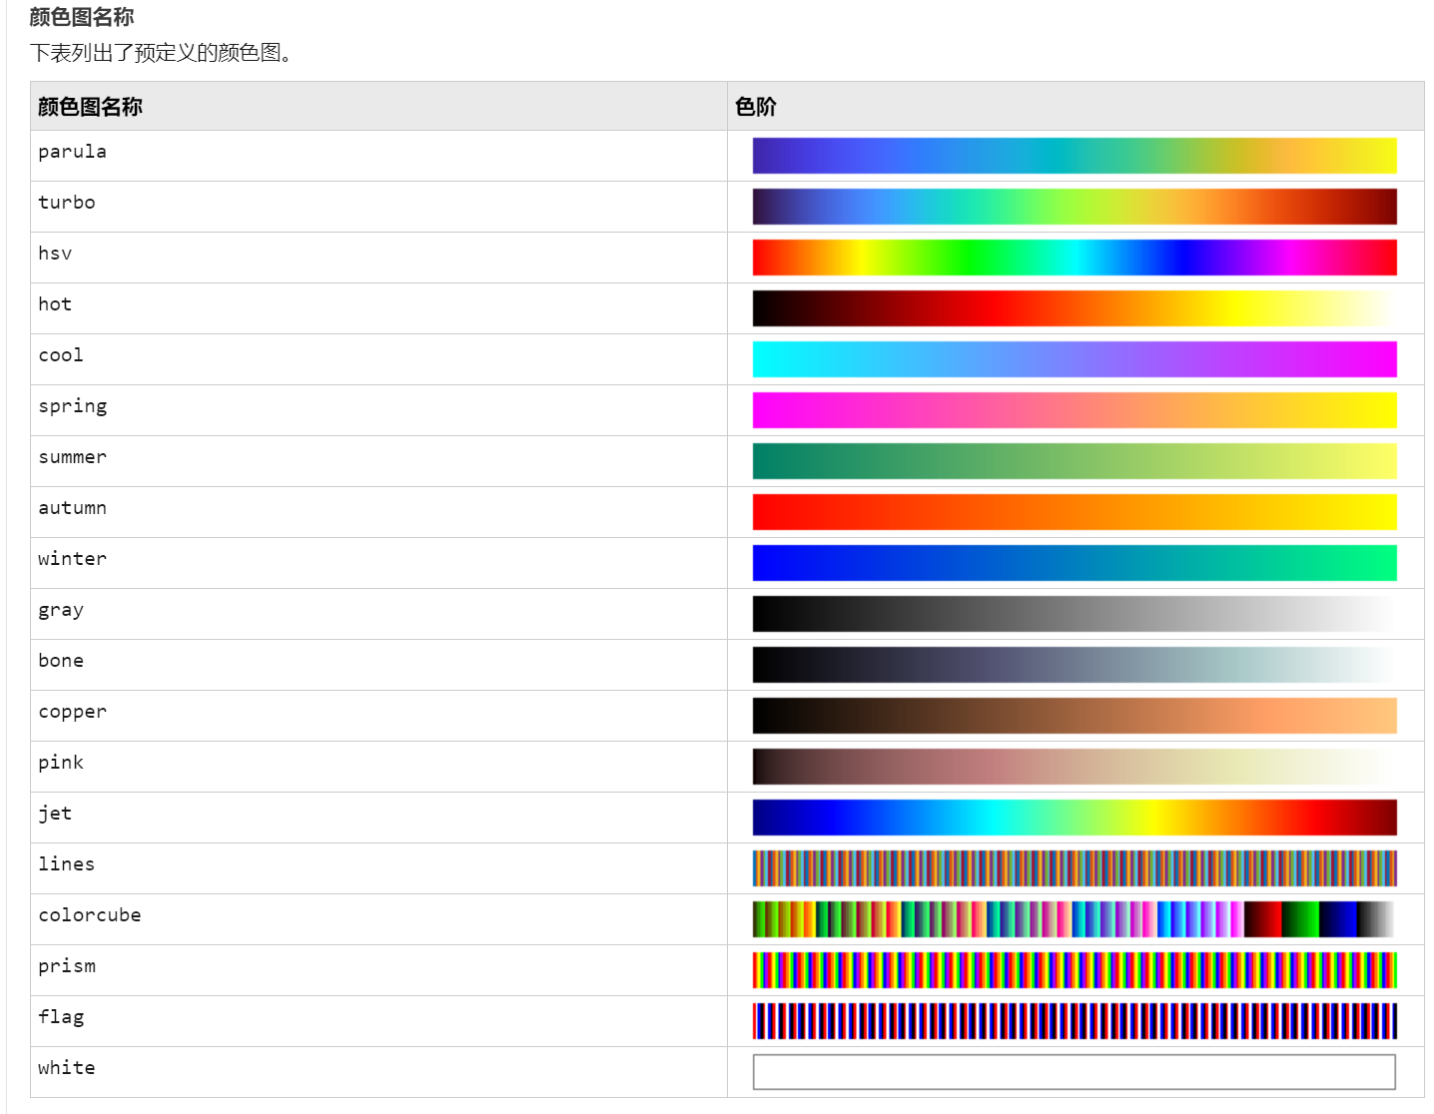Click the text 'lines'
Screen dimensions: 1434x1114
click(x=67, y=864)
